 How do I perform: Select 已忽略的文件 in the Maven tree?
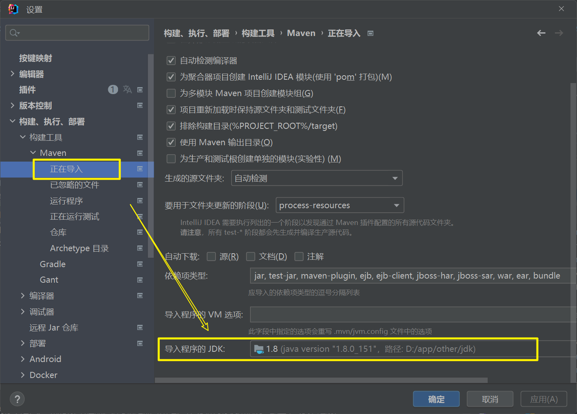[x=75, y=185]
